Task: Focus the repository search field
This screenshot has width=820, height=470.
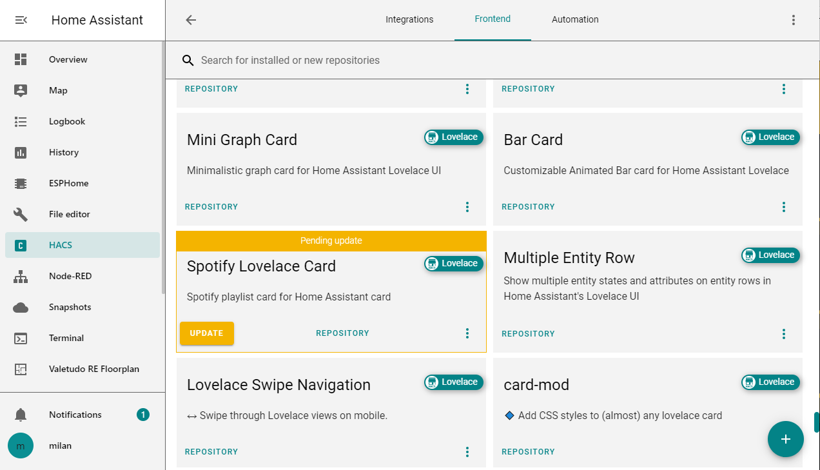Action: coord(493,60)
